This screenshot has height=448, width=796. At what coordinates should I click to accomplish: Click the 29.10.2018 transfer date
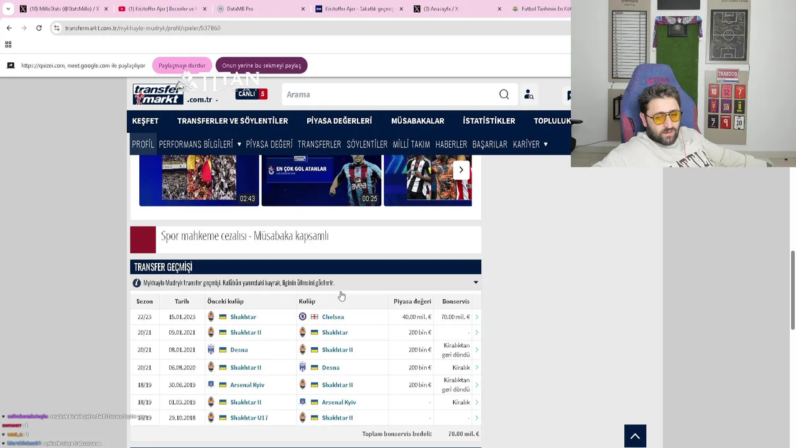[x=182, y=418]
